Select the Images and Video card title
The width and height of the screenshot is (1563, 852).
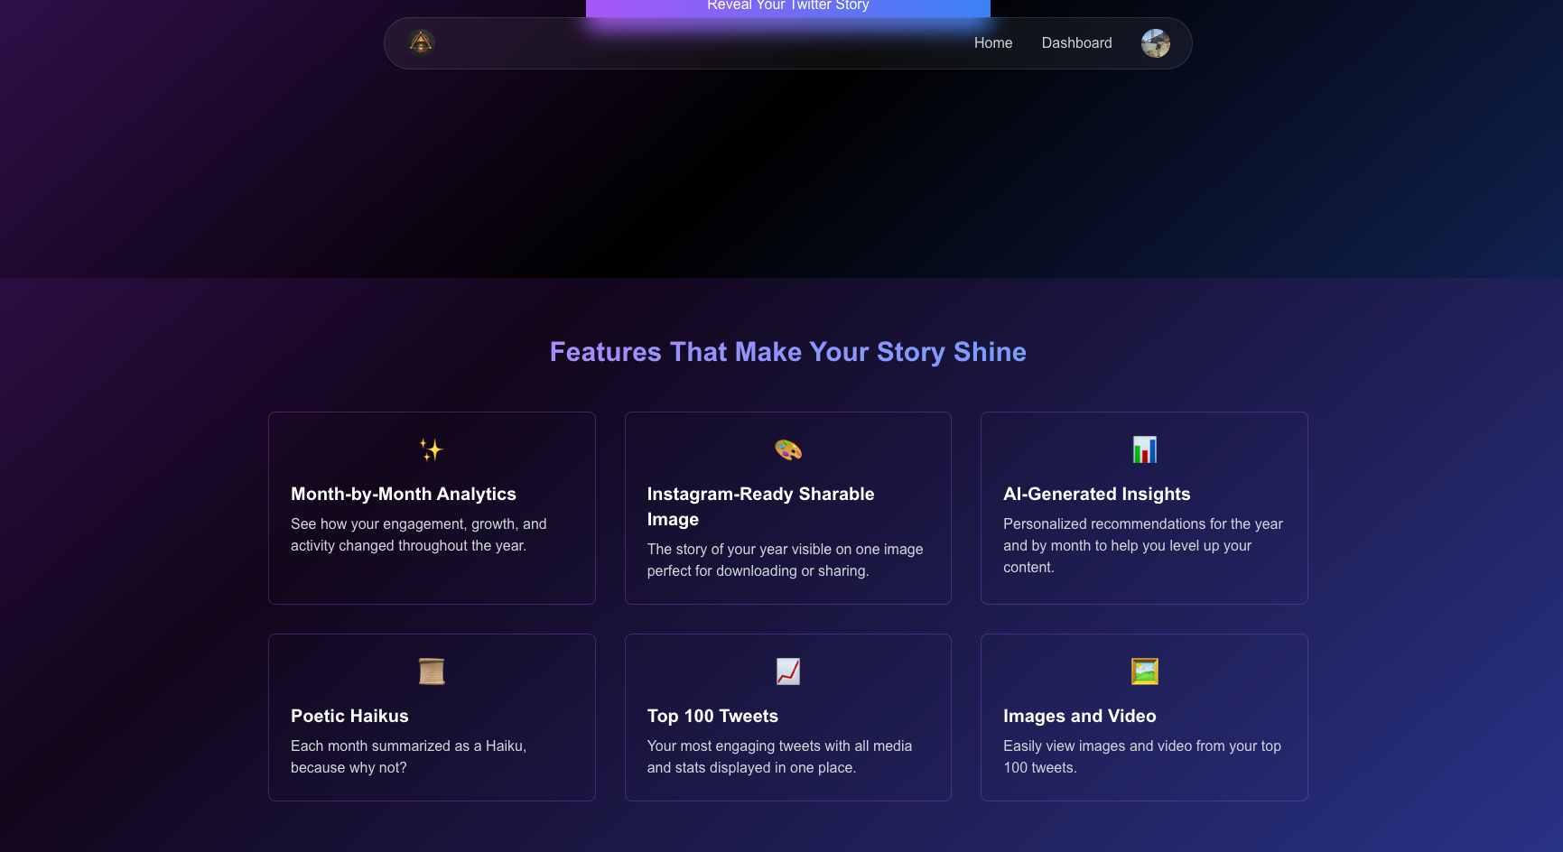(1080, 716)
